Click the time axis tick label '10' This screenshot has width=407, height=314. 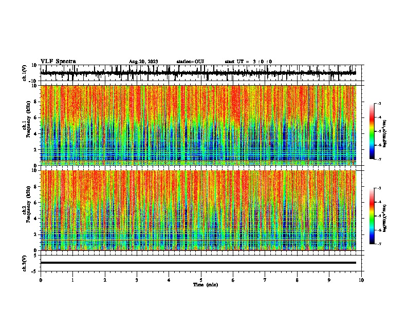coord(361,280)
